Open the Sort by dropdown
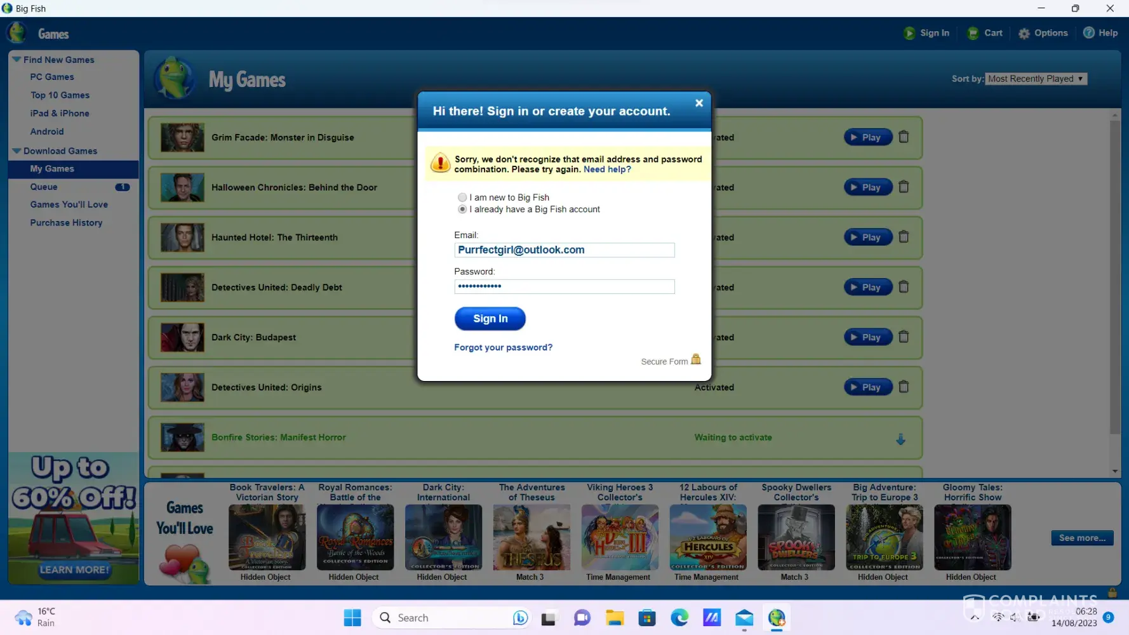This screenshot has width=1129, height=635. click(x=1036, y=79)
